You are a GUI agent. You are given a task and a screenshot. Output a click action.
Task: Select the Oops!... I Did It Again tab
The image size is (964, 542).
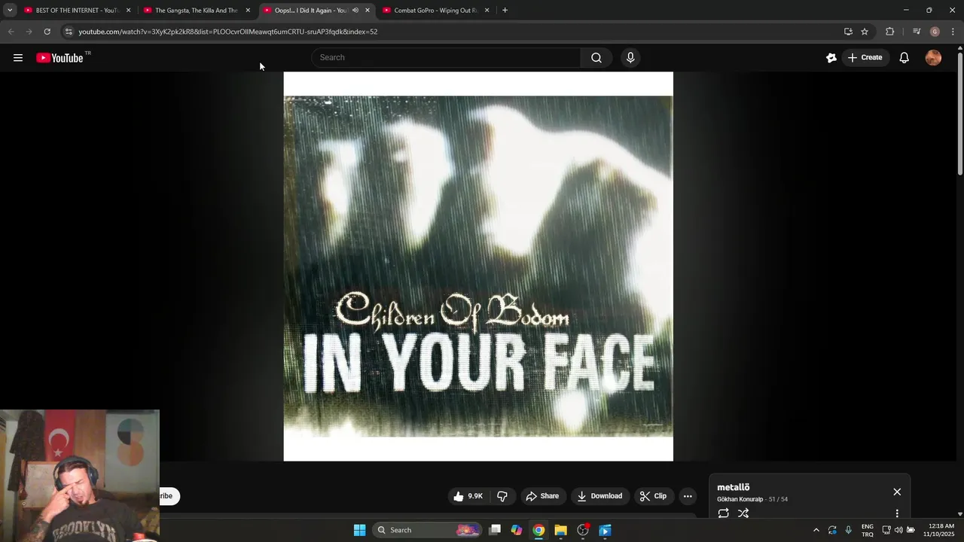(x=310, y=11)
